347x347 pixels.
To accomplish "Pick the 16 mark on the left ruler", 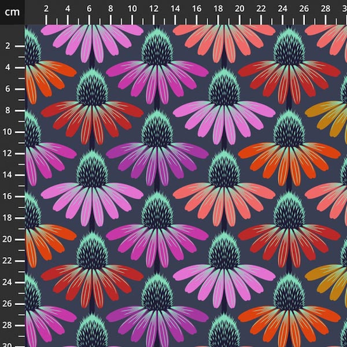I will point(8,196).
